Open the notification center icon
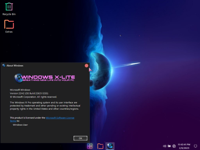The height and width of the screenshot is (150, 200). tap(196, 146)
